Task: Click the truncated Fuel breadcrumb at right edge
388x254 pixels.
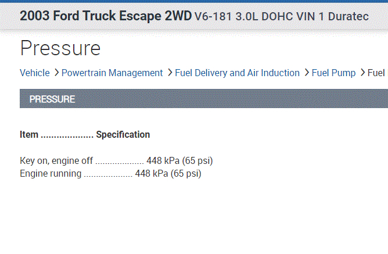Action: [x=376, y=73]
